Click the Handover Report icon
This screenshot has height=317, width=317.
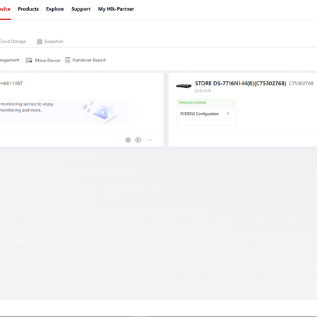tap(68, 60)
